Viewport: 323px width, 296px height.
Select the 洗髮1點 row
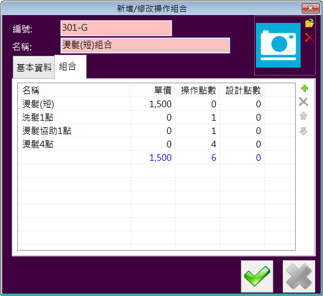[156, 117]
